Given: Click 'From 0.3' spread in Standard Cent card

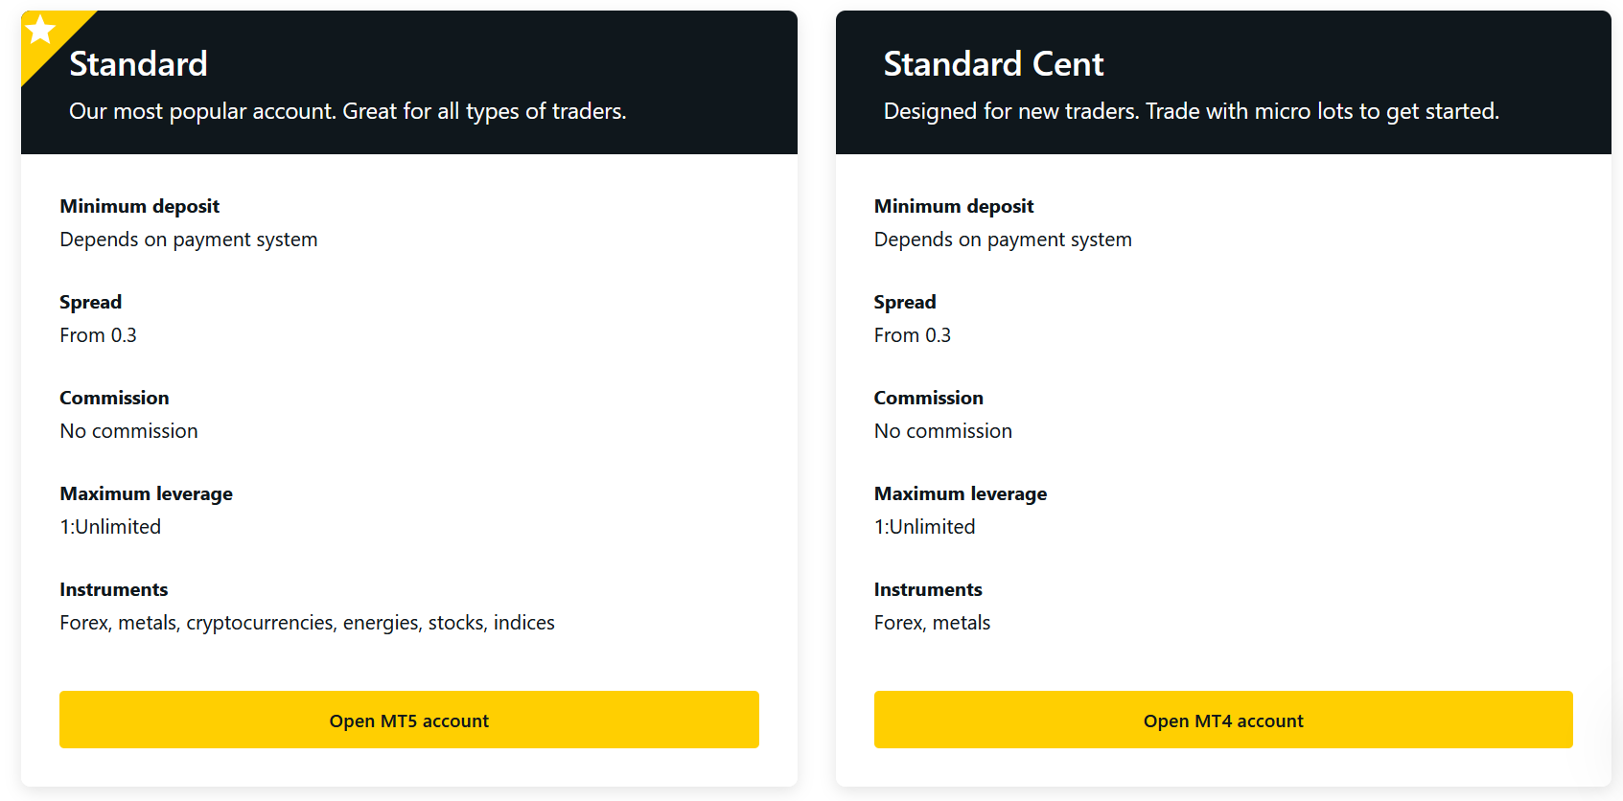Looking at the screenshot, I should [x=913, y=335].
